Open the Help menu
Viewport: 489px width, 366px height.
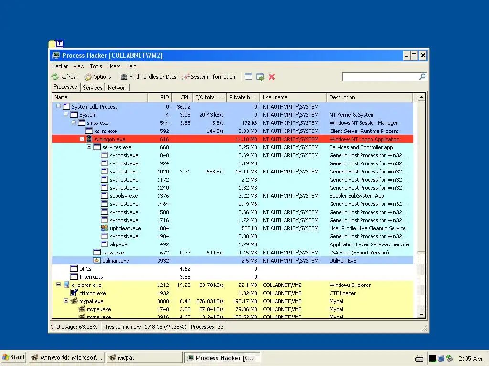tap(131, 66)
